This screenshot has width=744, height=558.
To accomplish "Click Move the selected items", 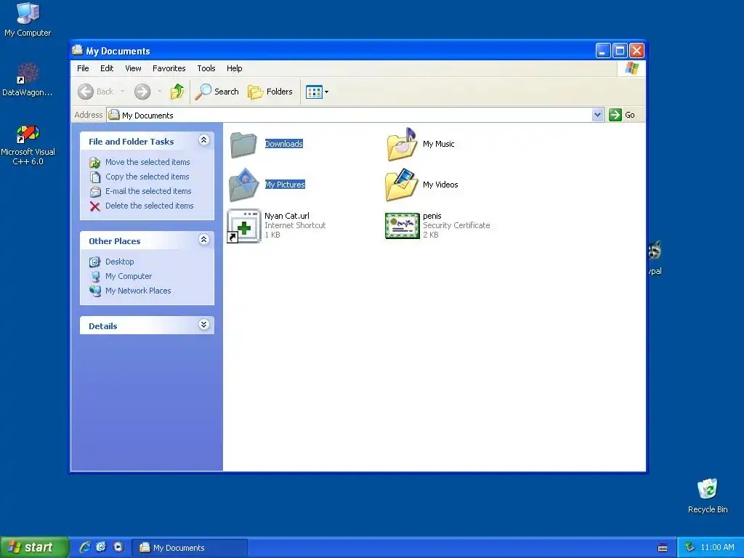I will coord(147,162).
